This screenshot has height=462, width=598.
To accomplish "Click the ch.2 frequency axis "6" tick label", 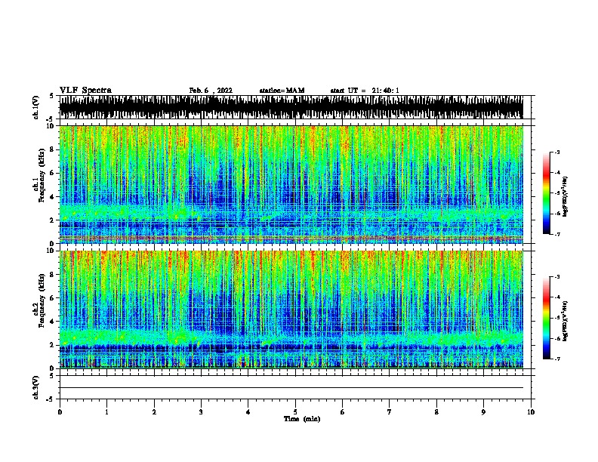I will pos(53,297).
